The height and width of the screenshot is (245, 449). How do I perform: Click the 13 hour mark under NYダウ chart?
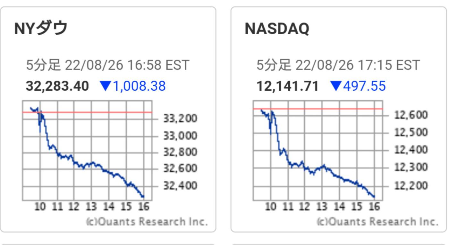pos(91,207)
